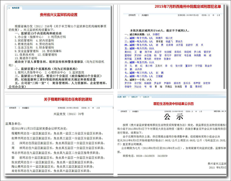Click 关闭窗口 on the 任免职的通知 page

pyautogui.click(x=25, y=108)
